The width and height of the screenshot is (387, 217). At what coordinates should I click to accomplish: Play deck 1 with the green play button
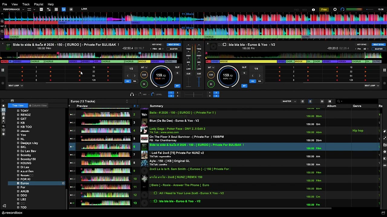click(x=144, y=84)
